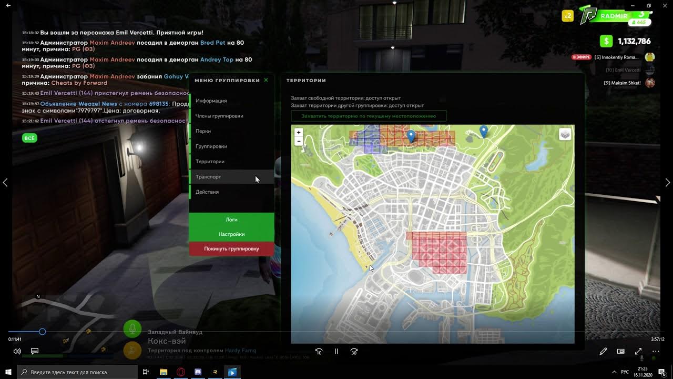
Task: Open the Действия menu entry
Action: [x=231, y=192]
